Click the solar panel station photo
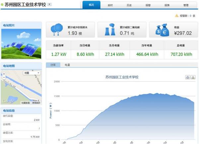This screenshot has width=199, height=144. coord(21,44)
